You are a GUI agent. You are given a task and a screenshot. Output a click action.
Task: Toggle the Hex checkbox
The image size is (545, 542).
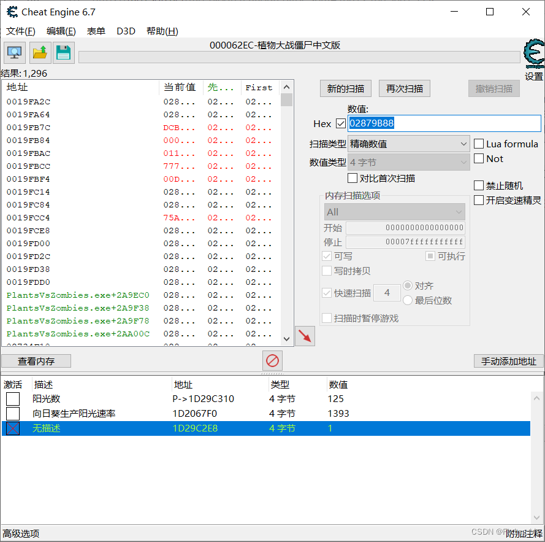click(x=341, y=123)
